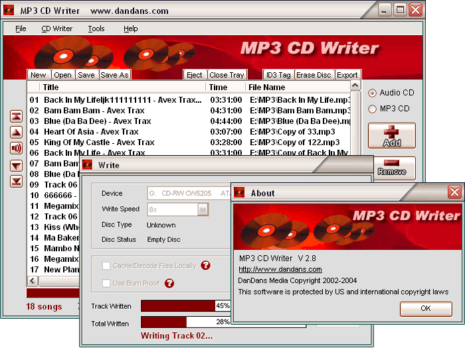This screenshot has width=465, height=348.
Task: Move selected track down one position
Action: [x=17, y=166]
